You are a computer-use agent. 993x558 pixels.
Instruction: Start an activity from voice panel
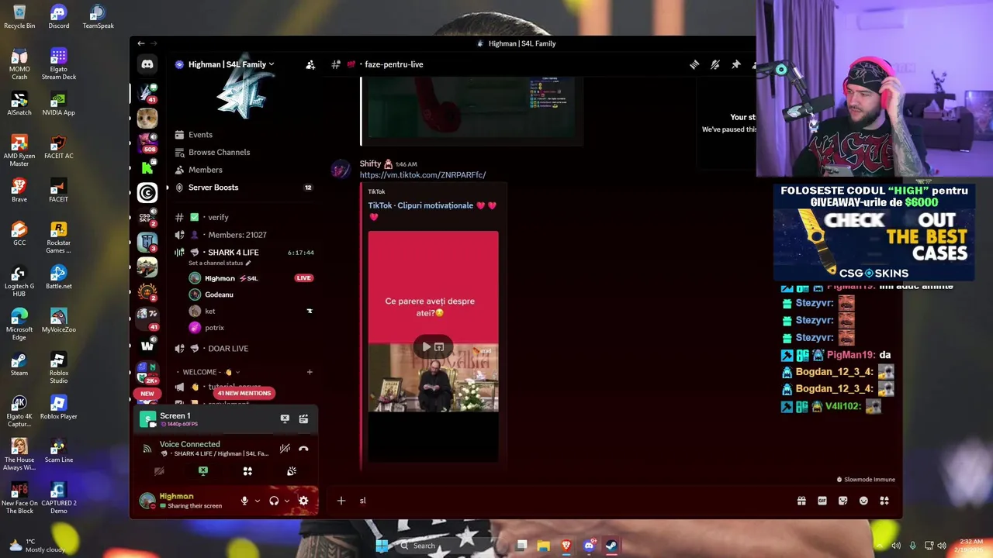[247, 471]
